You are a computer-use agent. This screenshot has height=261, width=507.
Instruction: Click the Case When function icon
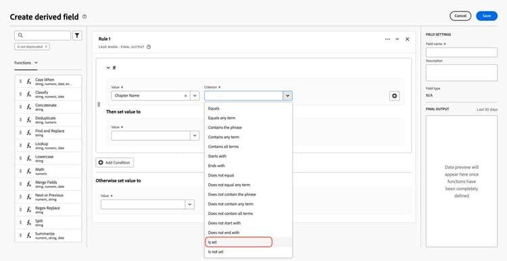tap(29, 82)
